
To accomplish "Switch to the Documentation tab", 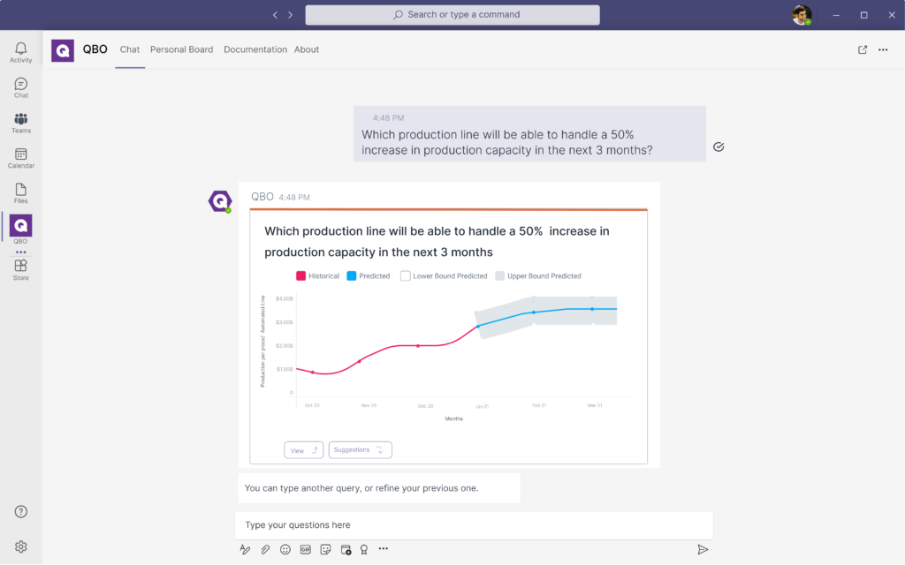I will click(x=255, y=49).
